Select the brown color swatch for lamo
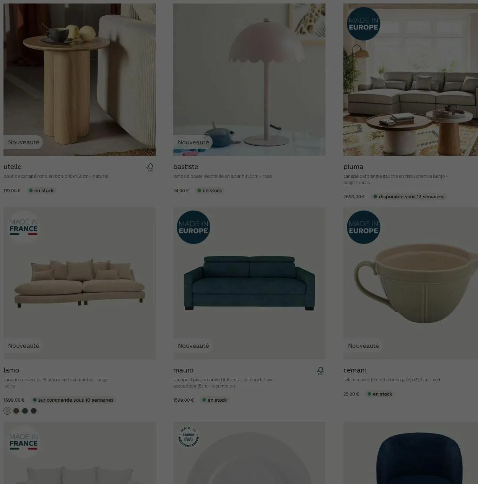The width and height of the screenshot is (478, 484). click(16, 411)
